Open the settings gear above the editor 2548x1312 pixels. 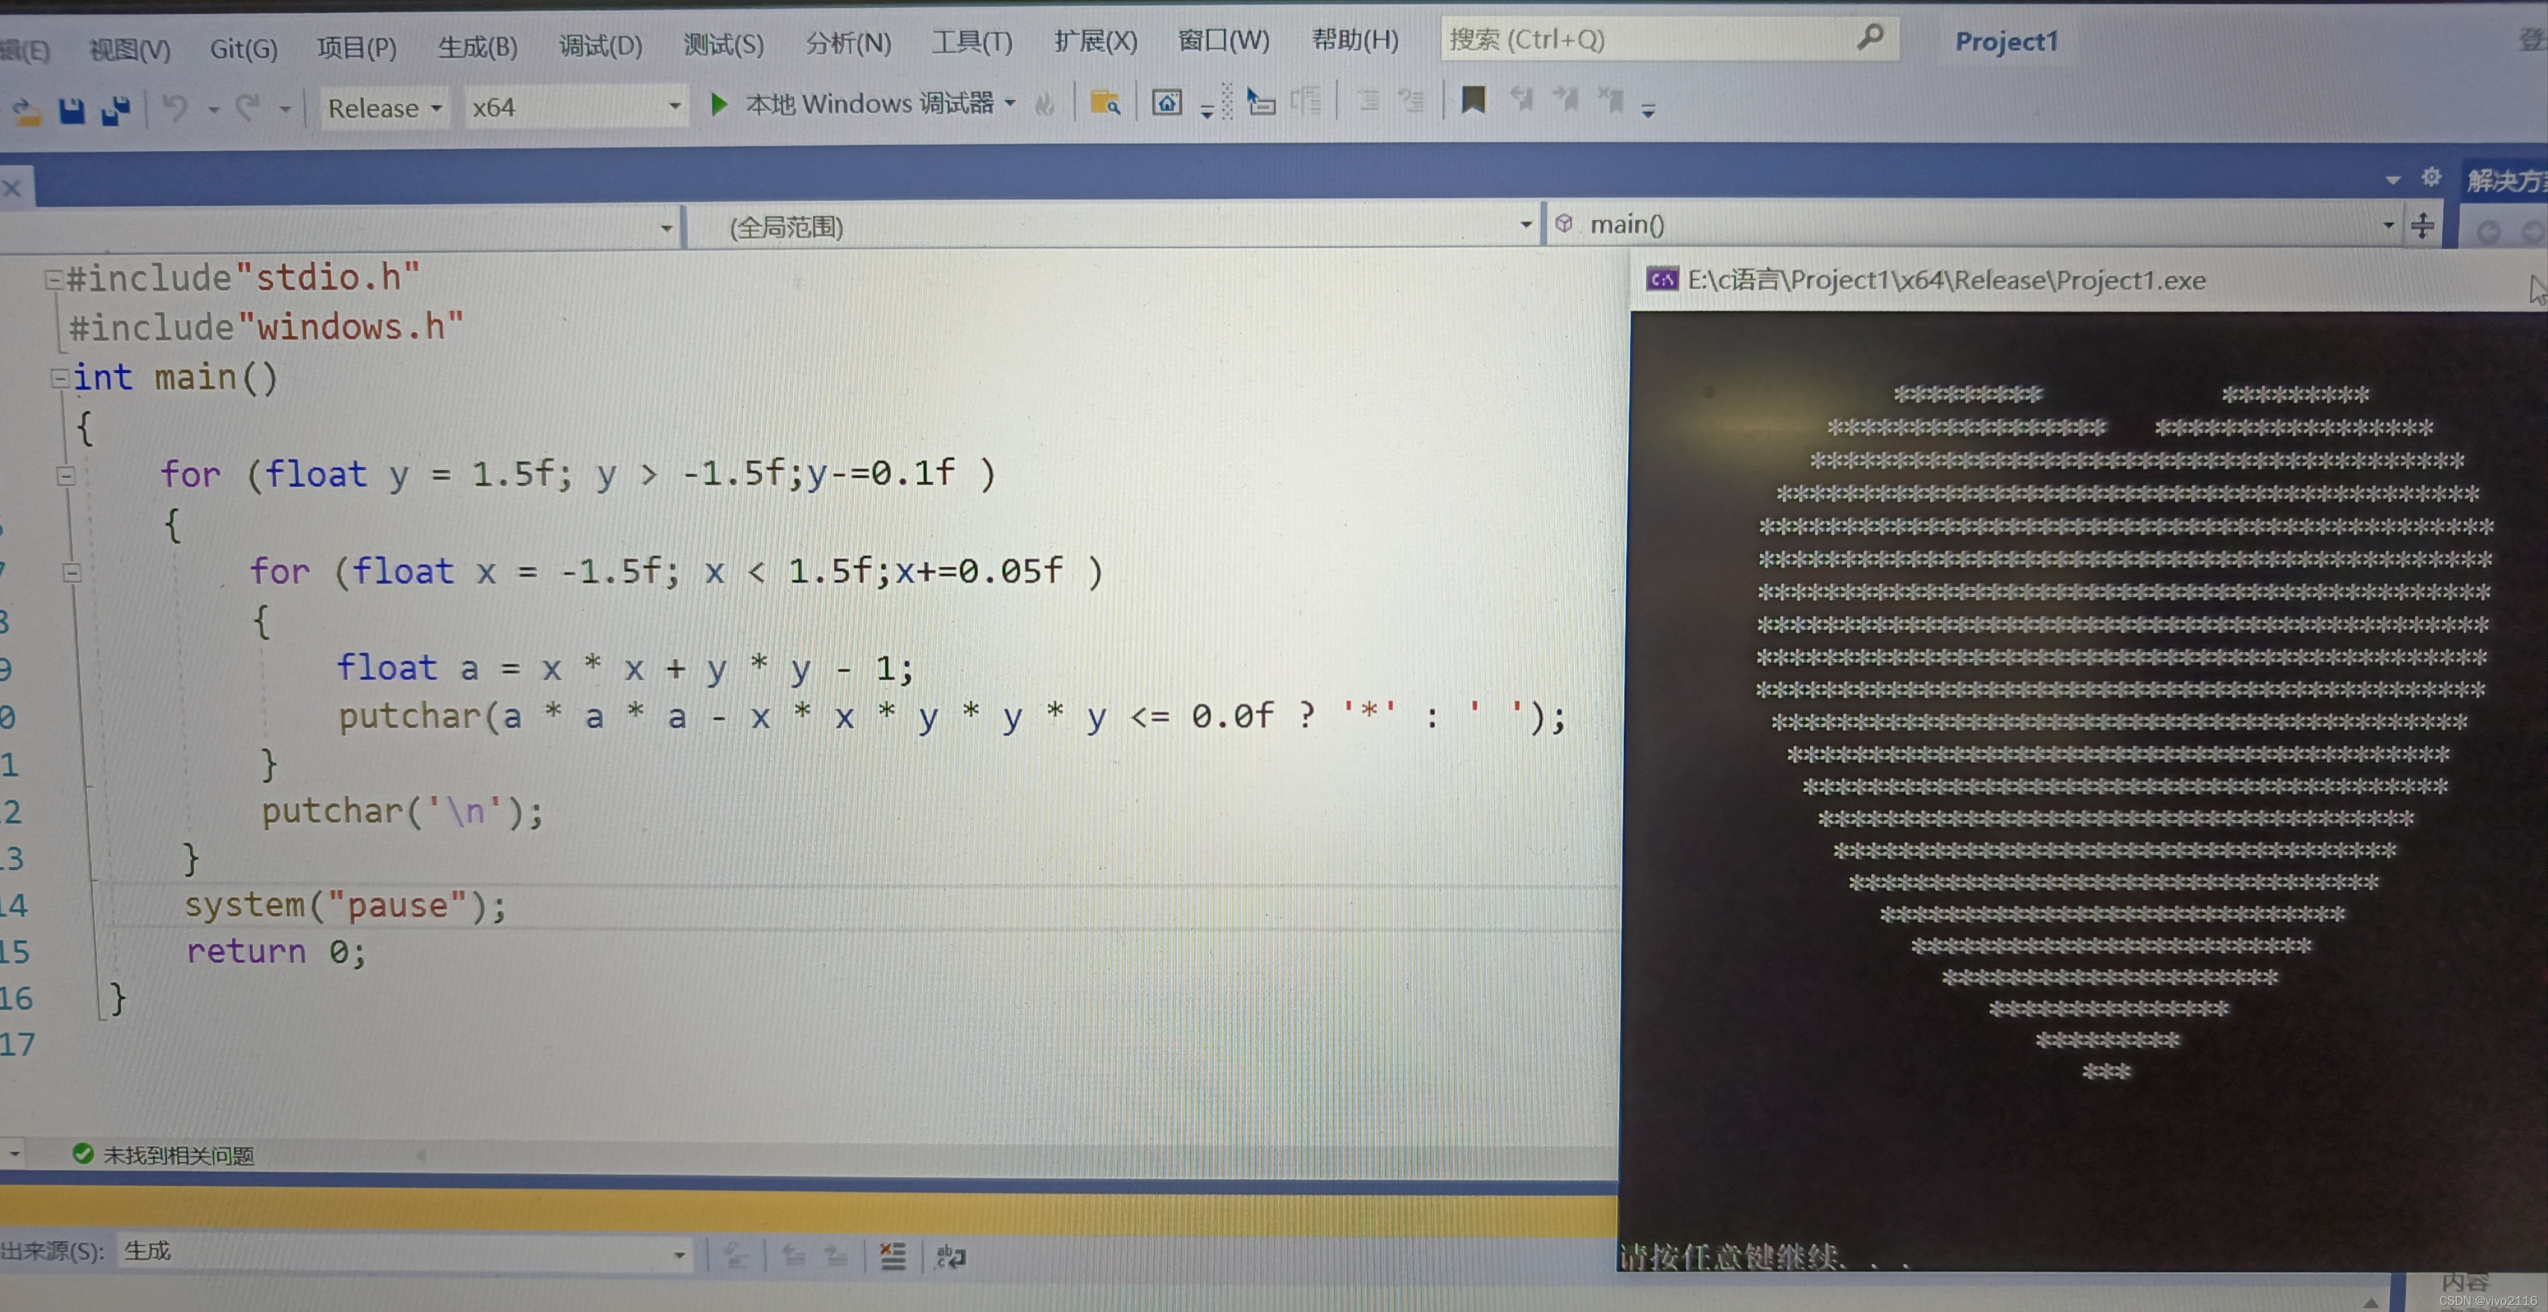2431,177
